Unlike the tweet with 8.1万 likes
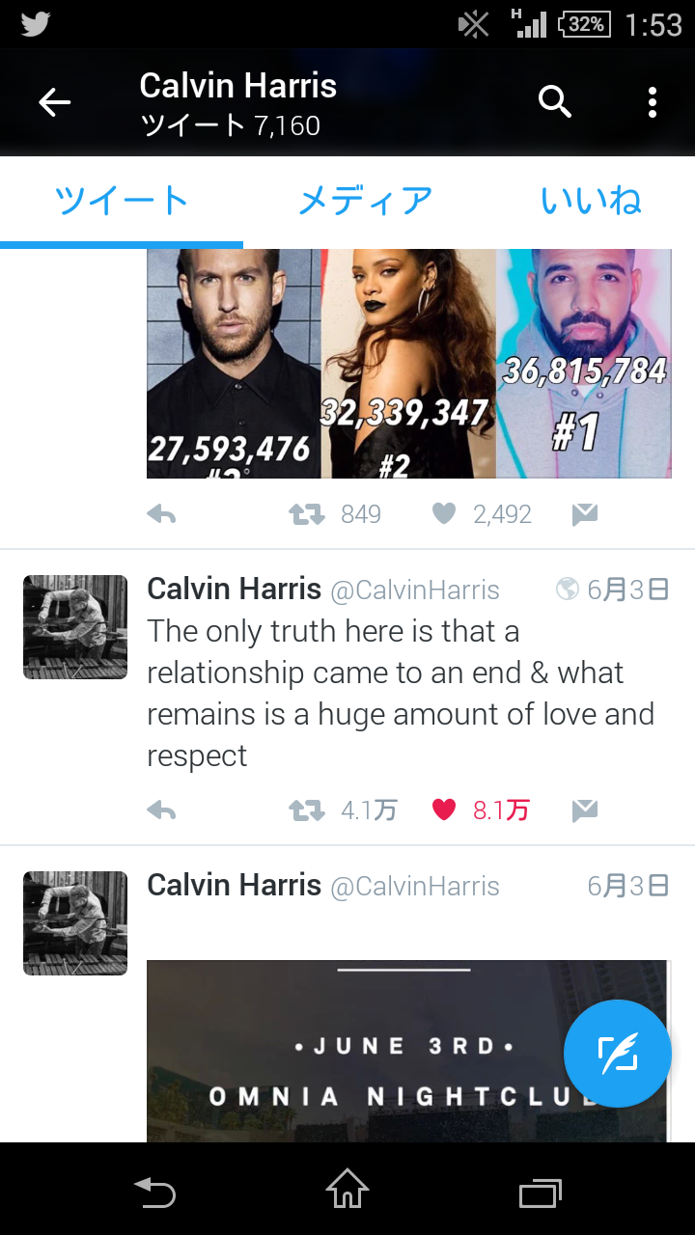 point(444,810)
